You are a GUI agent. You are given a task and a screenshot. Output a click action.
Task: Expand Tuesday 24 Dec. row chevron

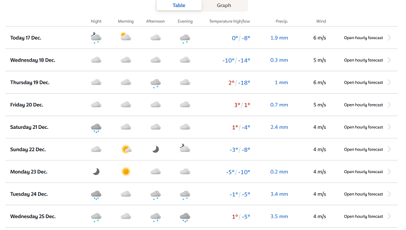click(x=389, y=195)
